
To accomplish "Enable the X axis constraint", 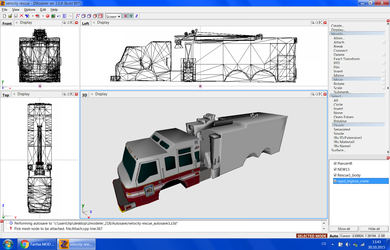I will [125, 16].
